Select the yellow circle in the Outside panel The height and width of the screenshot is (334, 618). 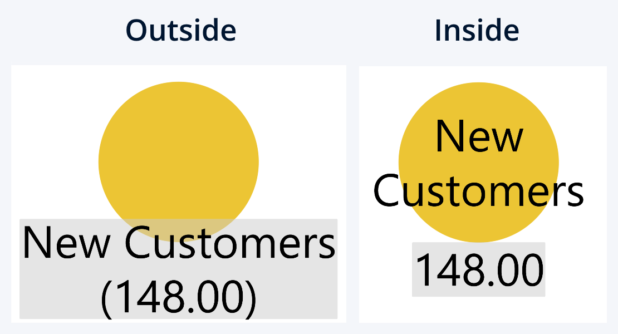(x=178, y=150)
